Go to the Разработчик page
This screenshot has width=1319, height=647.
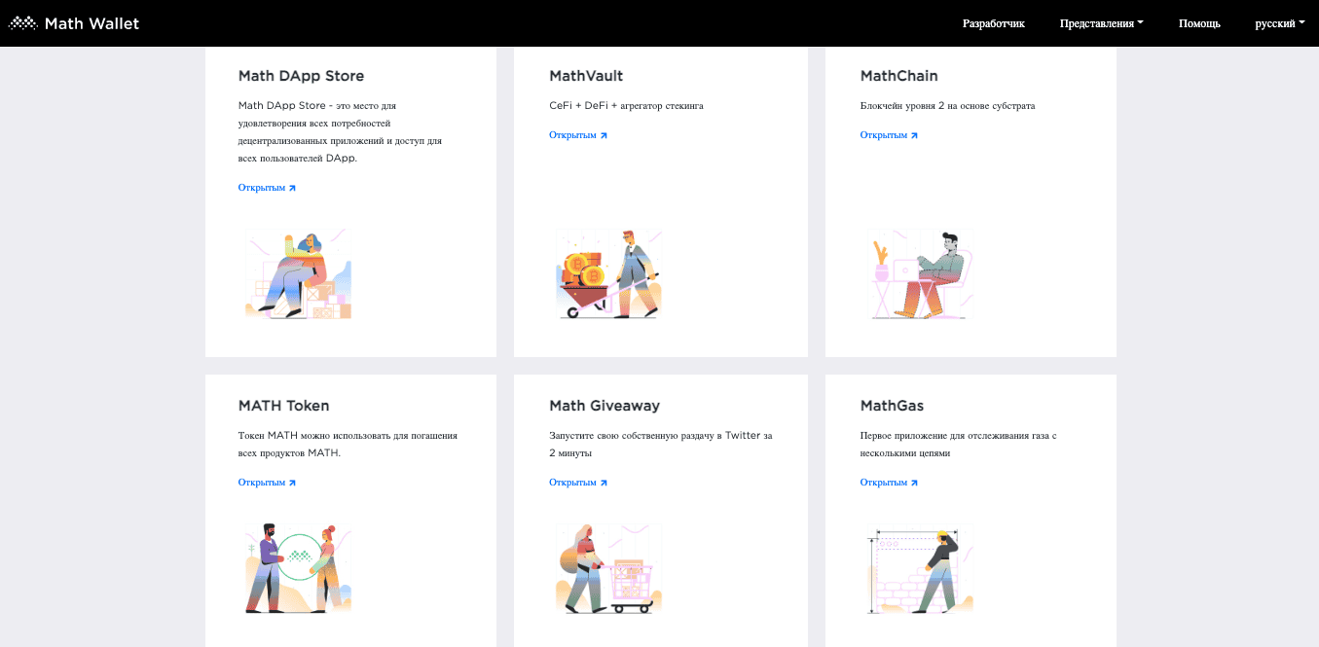(x=994, y=23)
